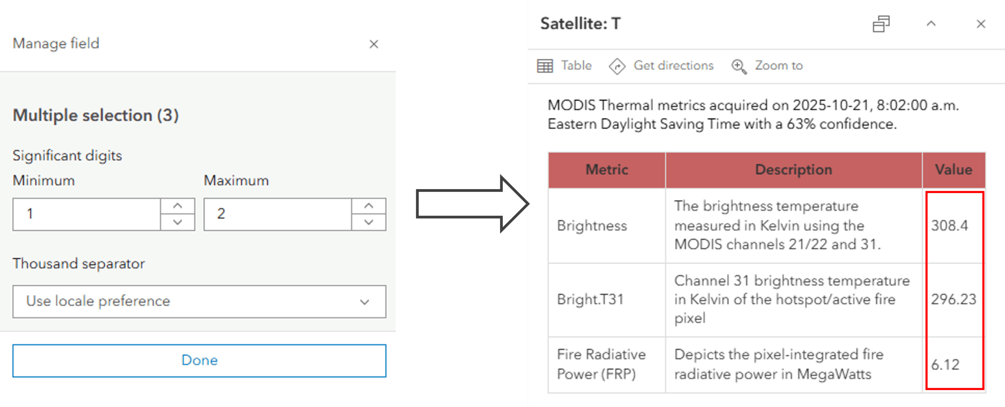Decrease minimum significant digits

pos(177,222)
